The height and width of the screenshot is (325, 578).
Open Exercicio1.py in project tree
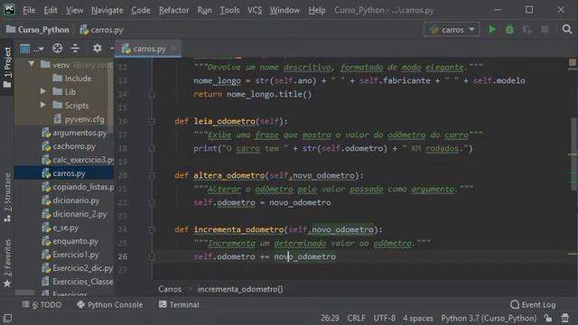[70, 255]
